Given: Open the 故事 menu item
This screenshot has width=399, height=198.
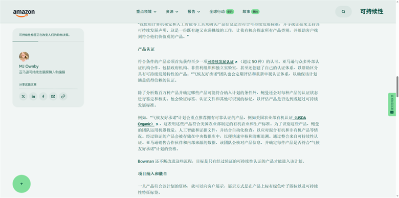Looking at the screenshot, I should tap(251, 11).
